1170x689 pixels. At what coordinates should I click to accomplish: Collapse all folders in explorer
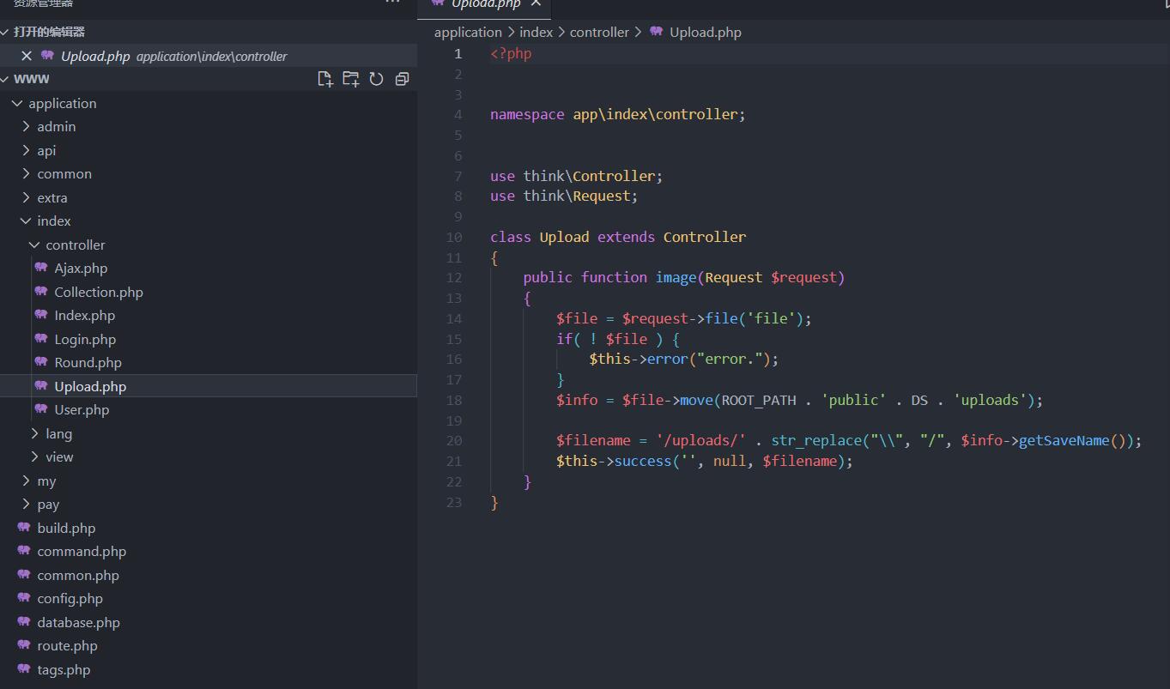coord(402,79)
